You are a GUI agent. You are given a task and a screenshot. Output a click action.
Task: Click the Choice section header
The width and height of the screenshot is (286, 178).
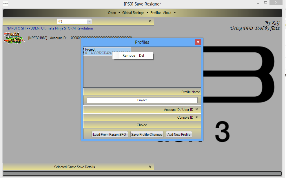142,125
